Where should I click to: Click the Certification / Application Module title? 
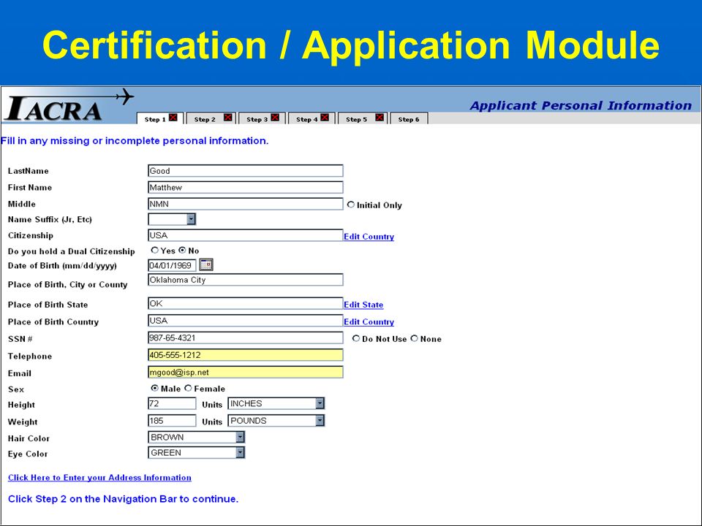[x=351, y=45]
